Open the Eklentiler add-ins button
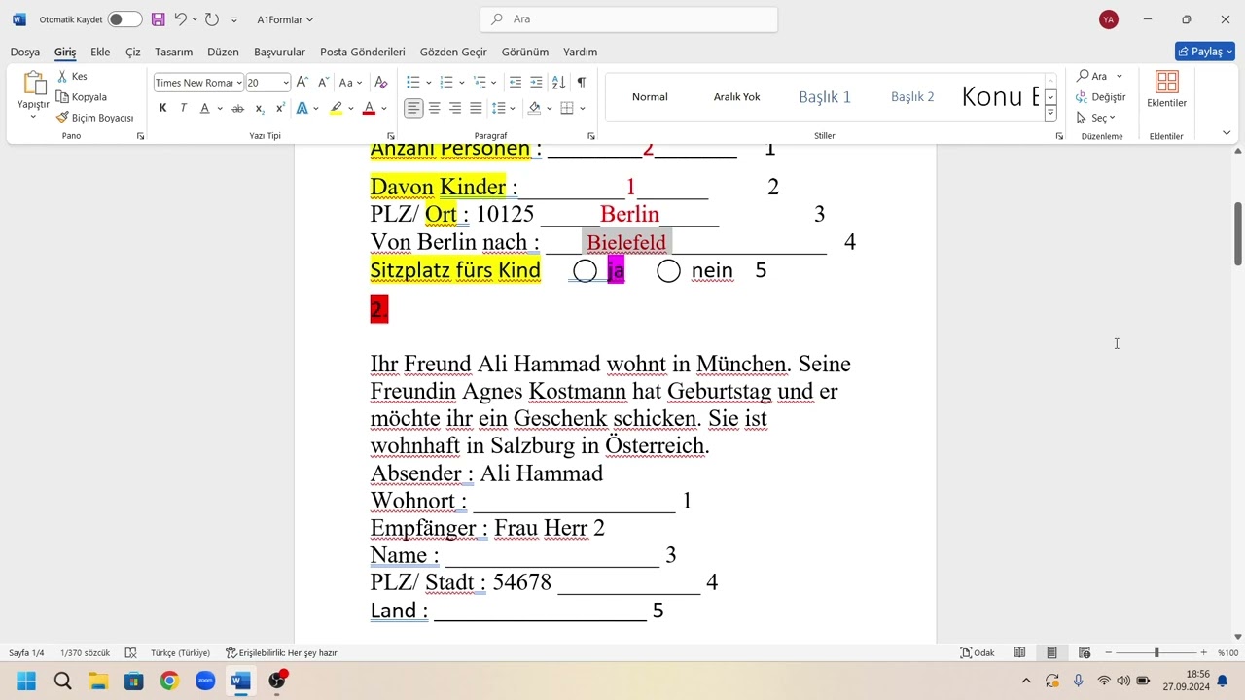1245x700 pixels. tap(1166, 89)
